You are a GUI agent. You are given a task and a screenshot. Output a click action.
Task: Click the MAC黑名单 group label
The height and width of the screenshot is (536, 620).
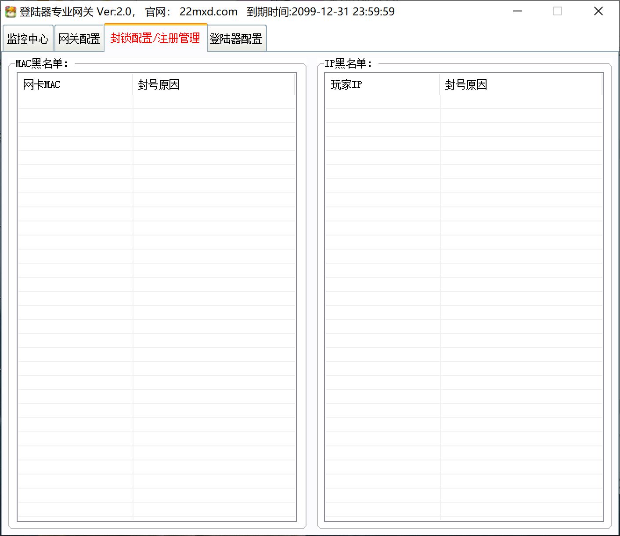pyautogui.click(x=42, y=64)
